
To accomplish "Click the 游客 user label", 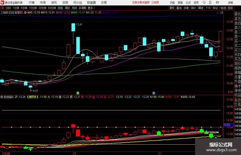I will click(x=231, y=3).
